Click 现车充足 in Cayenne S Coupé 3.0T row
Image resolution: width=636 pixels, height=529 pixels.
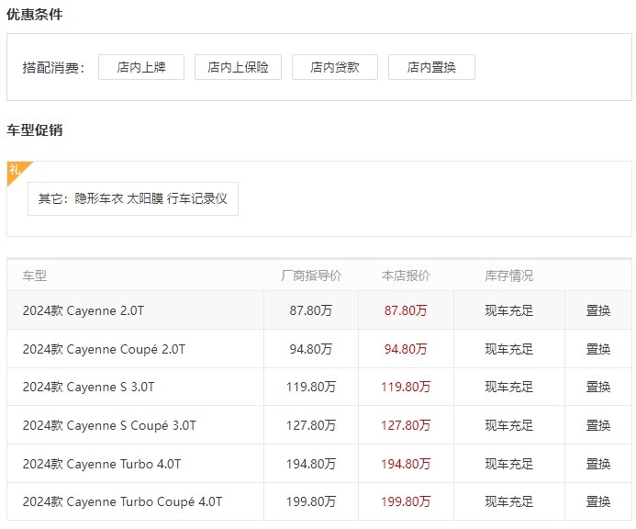pyautogui.click(x=509, y=425)
